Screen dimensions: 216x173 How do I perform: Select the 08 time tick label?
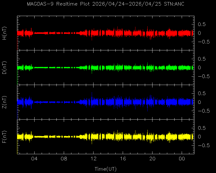[64, 159]
